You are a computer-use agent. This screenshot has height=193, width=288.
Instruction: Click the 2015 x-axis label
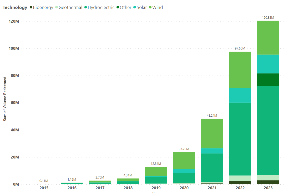click(x=44, y=188)
